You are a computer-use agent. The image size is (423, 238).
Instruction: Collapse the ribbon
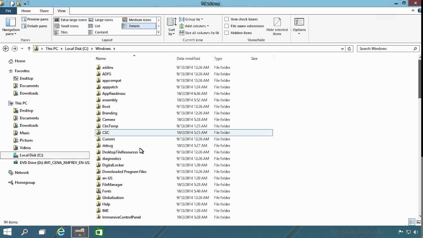click(x=413, y=11)
